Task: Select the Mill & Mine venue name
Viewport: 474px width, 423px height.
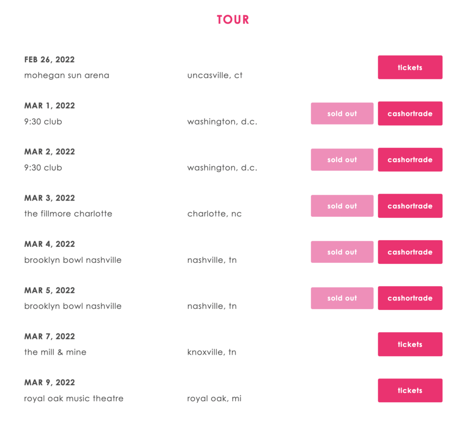Action: pyautogui.click(x=55, y=352)
